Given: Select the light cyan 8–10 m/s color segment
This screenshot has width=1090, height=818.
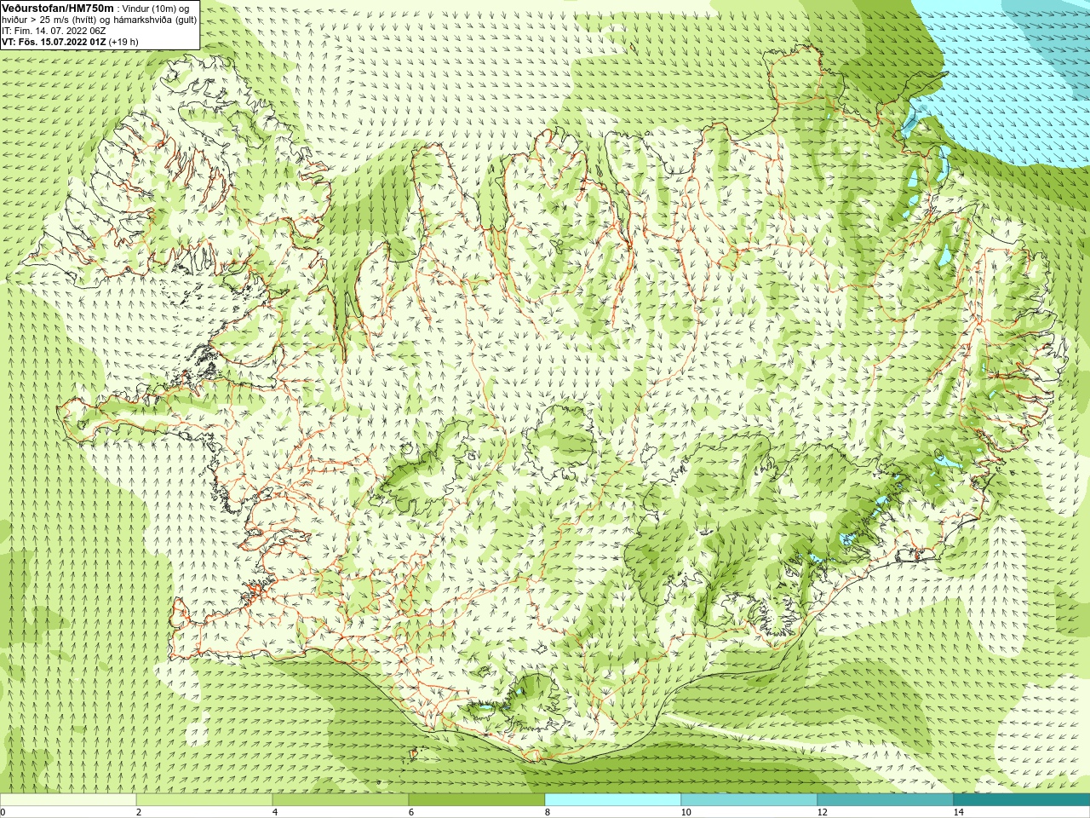Looking at the screenshot, I should point(613,800).
